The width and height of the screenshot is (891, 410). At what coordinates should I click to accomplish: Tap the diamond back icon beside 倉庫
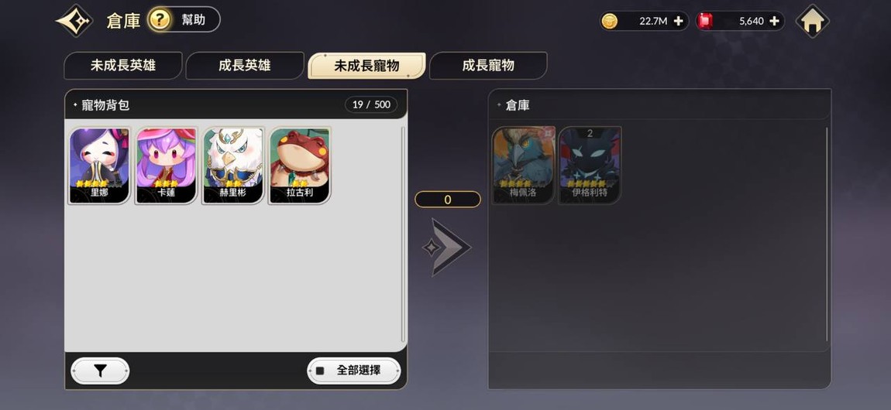(x=74, y=21)
